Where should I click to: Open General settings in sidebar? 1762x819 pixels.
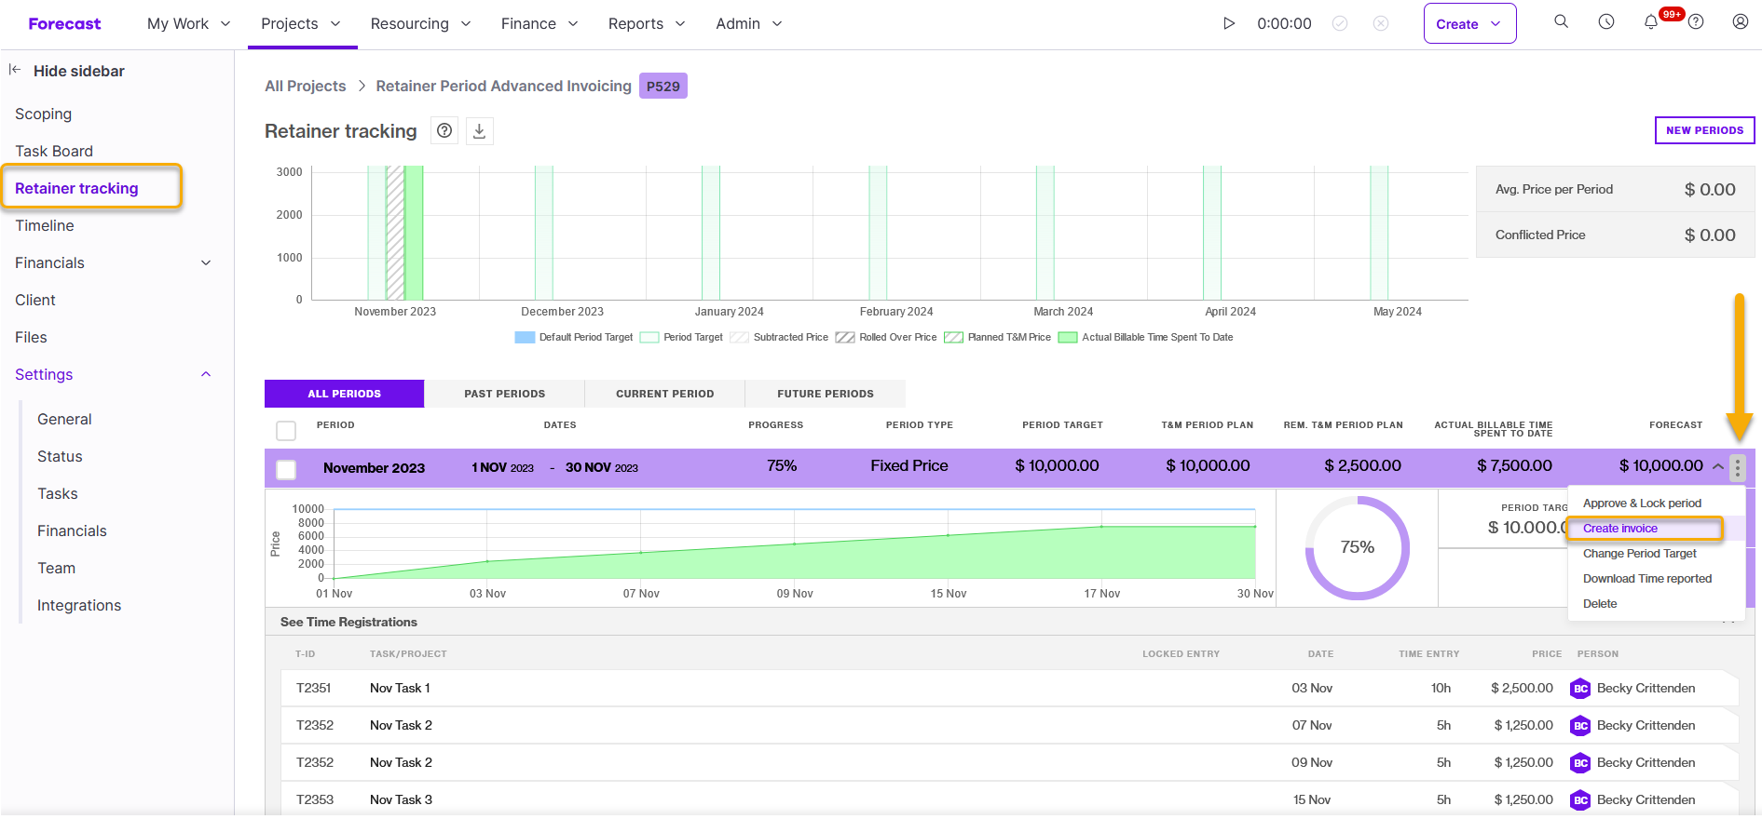[x=64, y=419]
